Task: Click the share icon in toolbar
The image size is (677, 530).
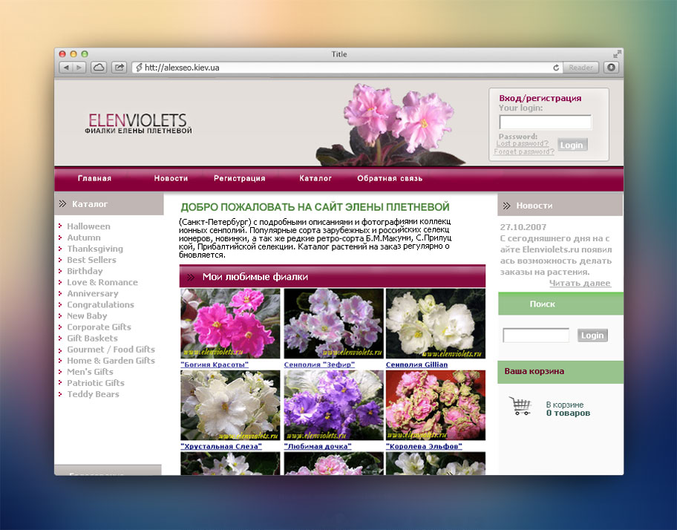Action: (x=120, y=68)
